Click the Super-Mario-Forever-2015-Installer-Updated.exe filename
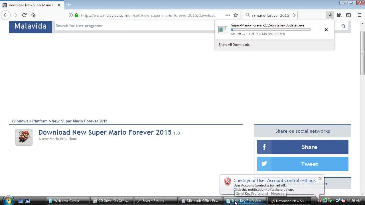Image resolution: width=365 pixels, height=205 pixels. [x=267, y=25]
